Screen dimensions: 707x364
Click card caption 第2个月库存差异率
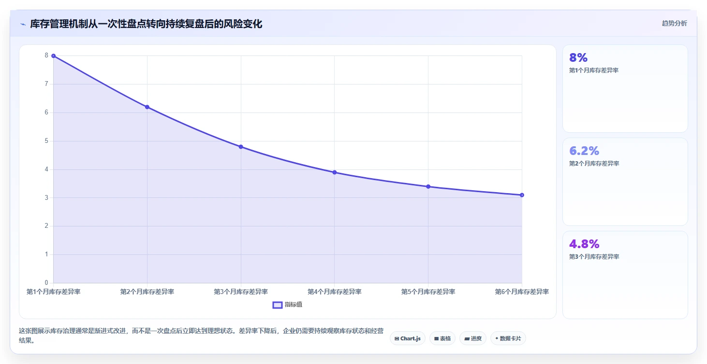click(594, 164)
